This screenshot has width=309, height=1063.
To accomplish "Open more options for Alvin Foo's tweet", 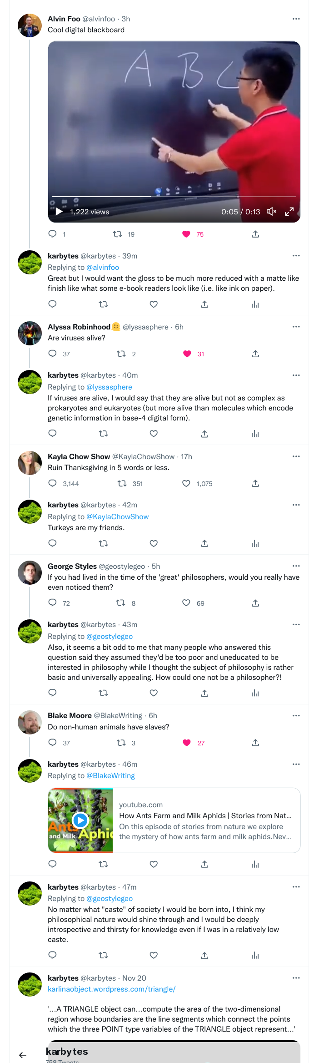I will [x=296, y=19].
